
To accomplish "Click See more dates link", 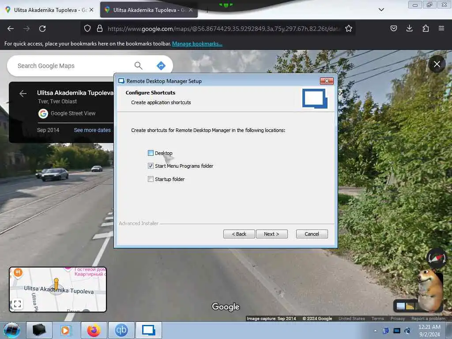I will pyautogui.click(x=92, y=130).
